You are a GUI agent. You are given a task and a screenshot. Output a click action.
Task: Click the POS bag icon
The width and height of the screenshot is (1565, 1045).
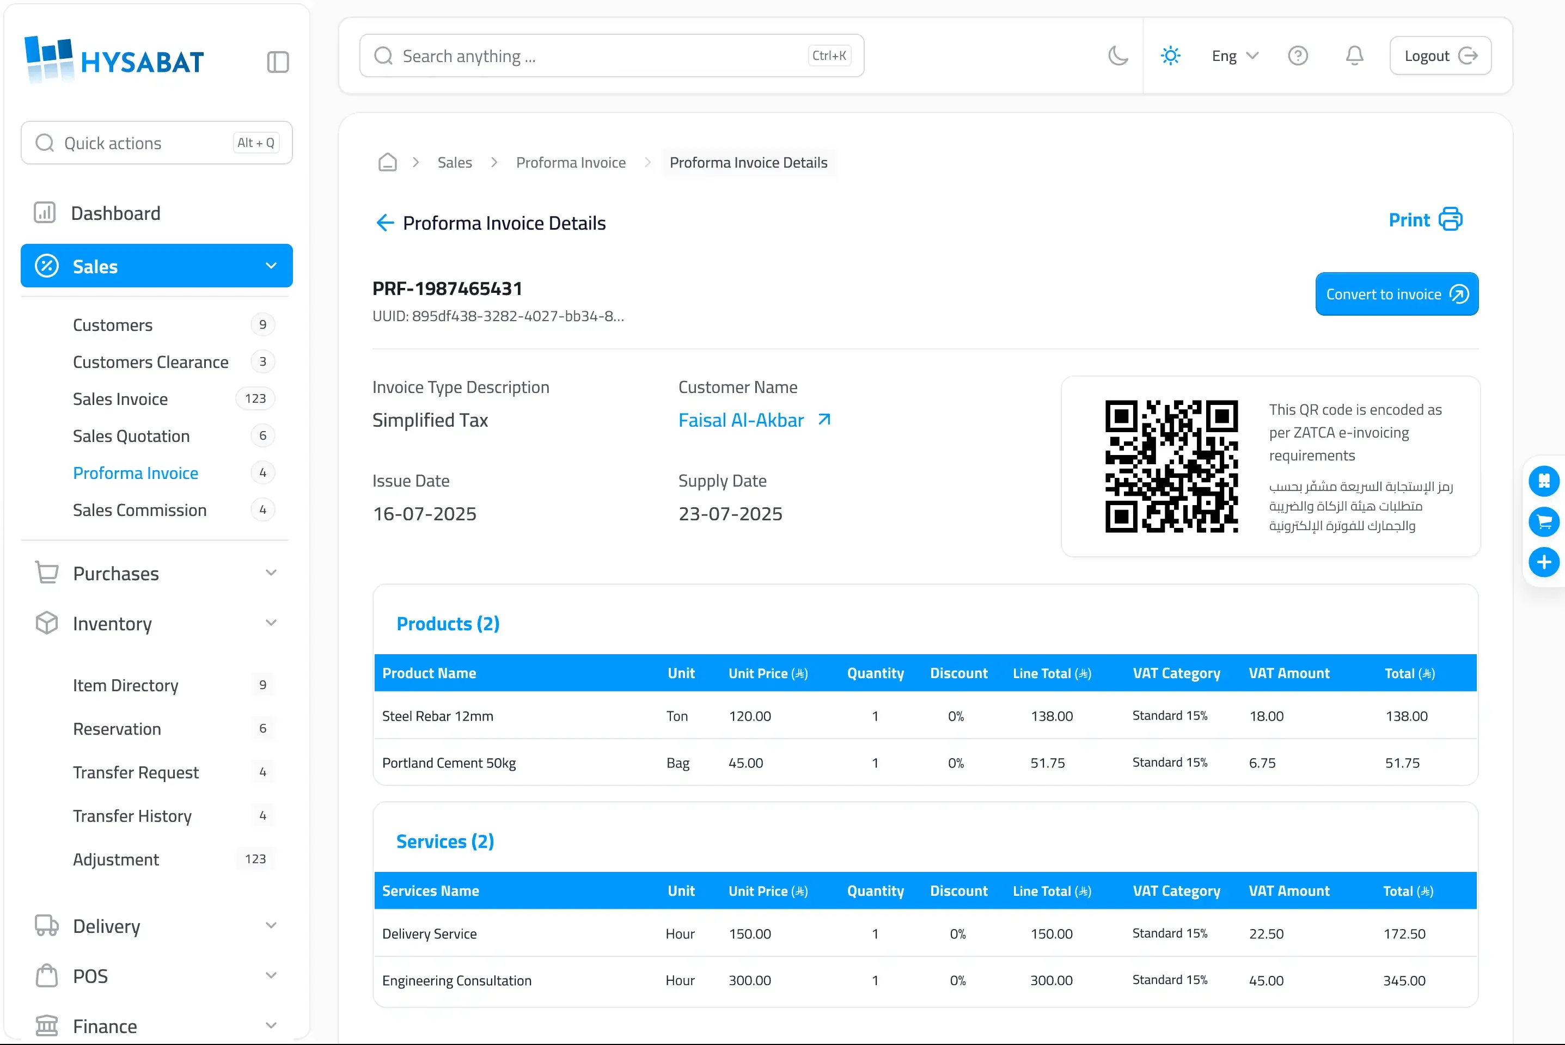47,975
